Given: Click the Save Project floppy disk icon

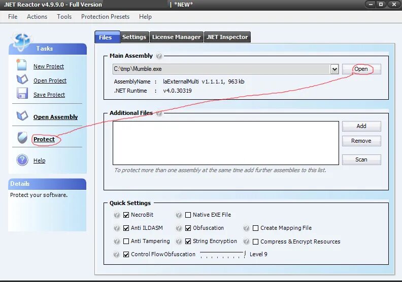Looking at the screenshot, I should (22, 93).
